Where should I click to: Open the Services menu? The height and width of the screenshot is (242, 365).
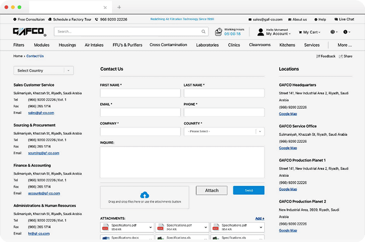click(x=312, y=45)
